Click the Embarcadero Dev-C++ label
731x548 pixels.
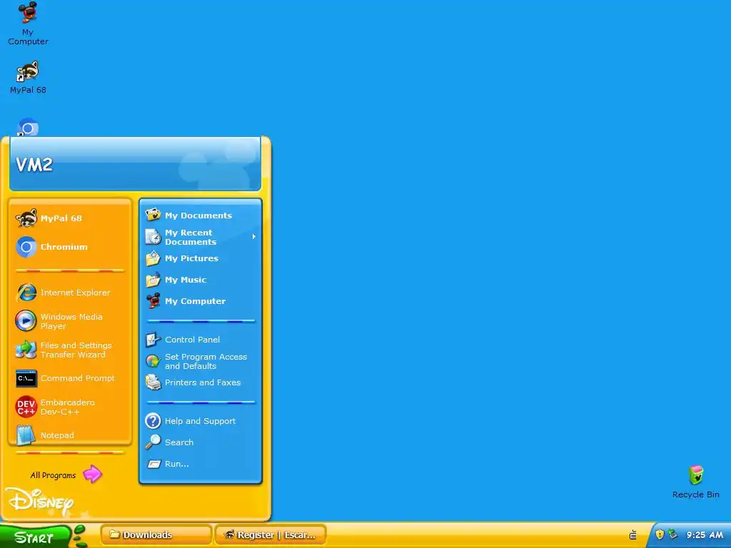tap(67, 407)
